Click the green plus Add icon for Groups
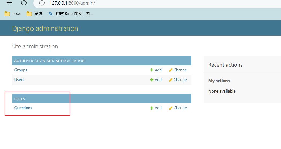 (x=152, y=70)
